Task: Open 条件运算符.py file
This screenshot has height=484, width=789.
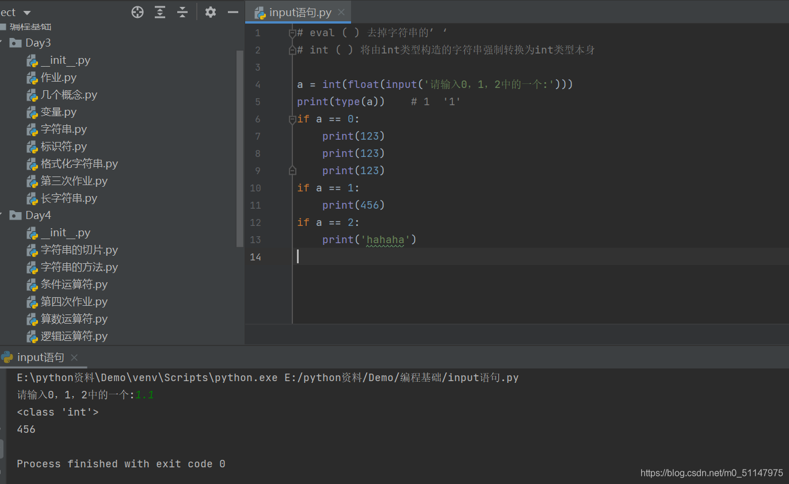Action: tap(74, 284)
